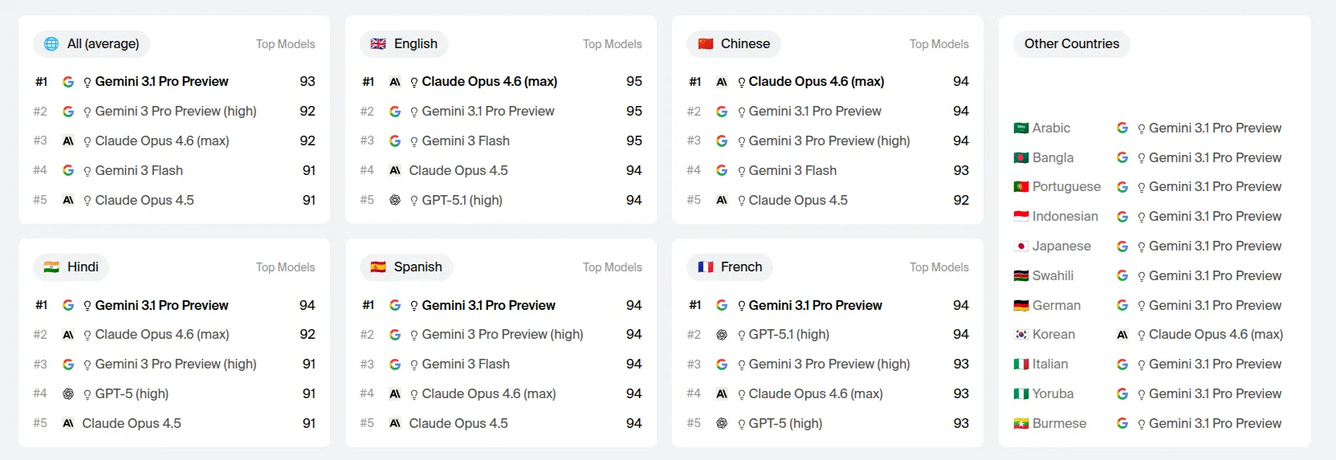Viewport: 1336px width, 460px height.
Task: Open Claude Opus 4.6 (max) in Spanish card
Action: [x=488, y=393]
